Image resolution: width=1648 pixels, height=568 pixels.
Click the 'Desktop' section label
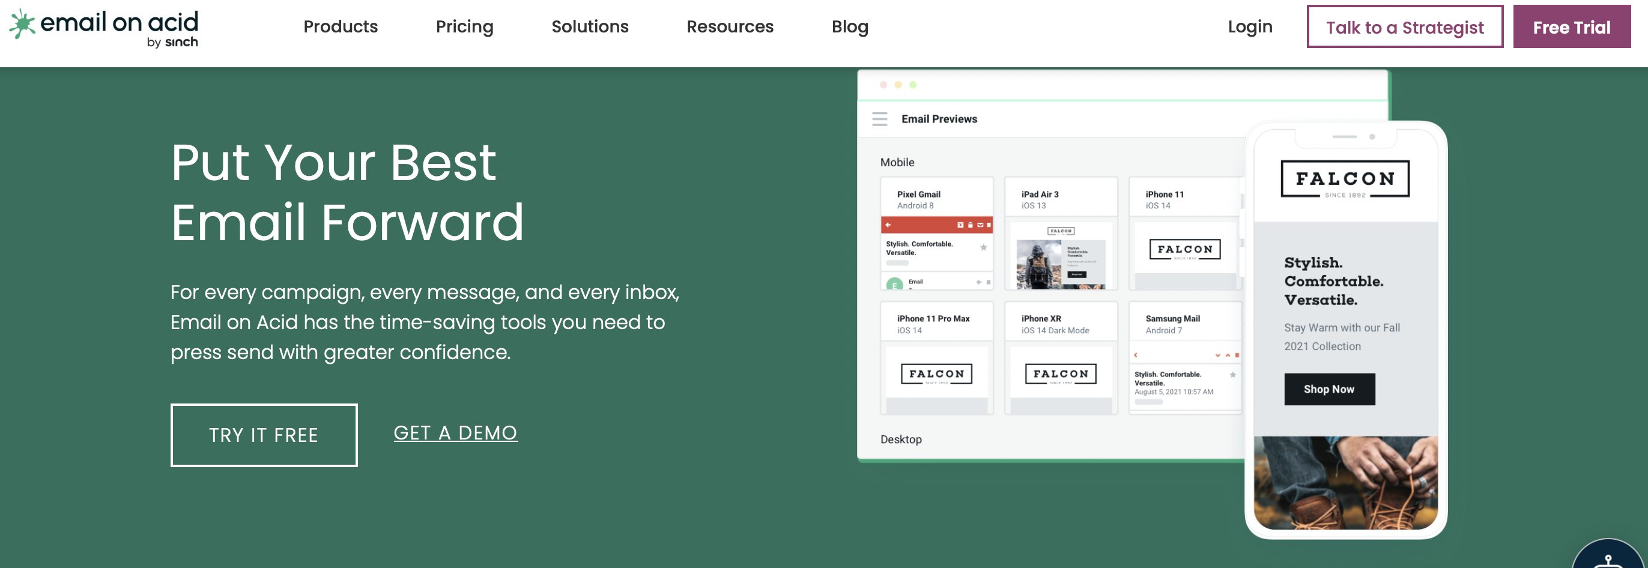tap(901, 440)
